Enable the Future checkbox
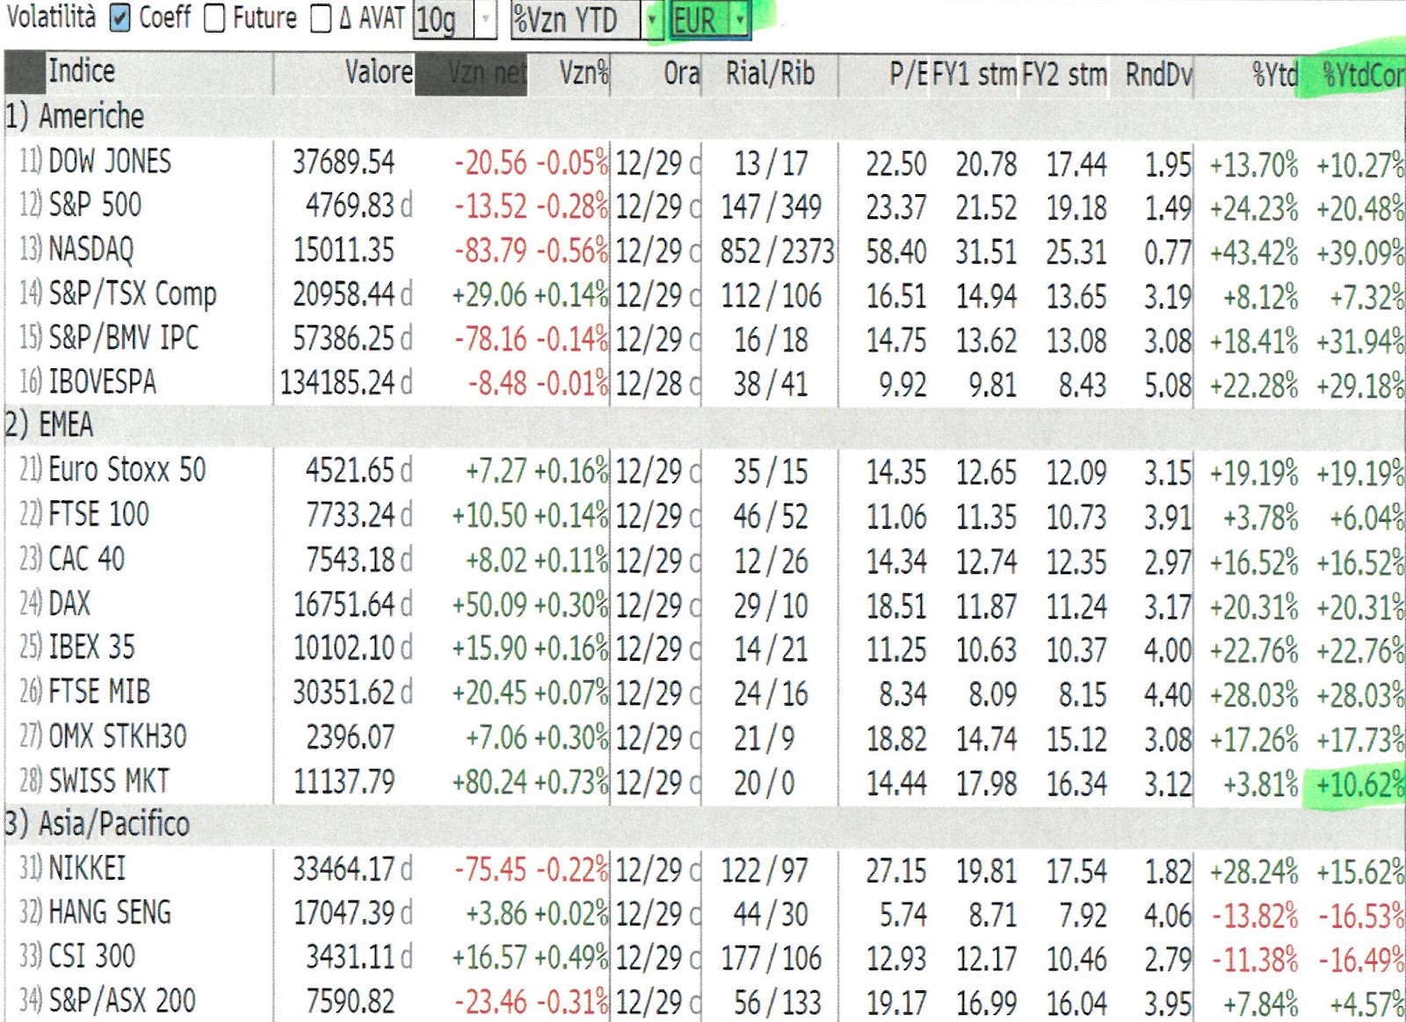The height and width of the screenshot is (1022, 1406). [214, 18]
